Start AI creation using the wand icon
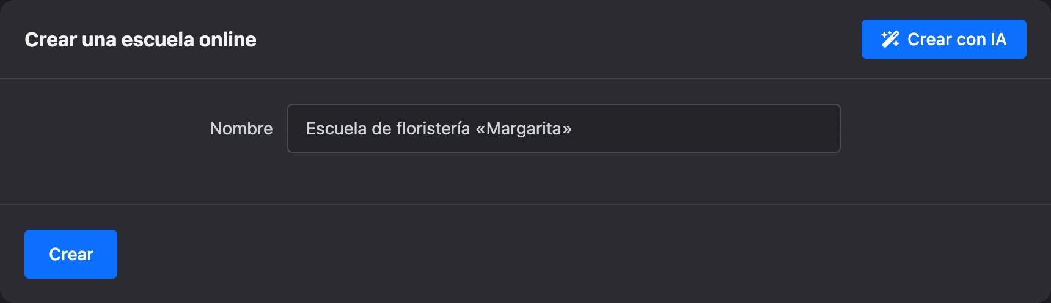 (x=890, y=39)
